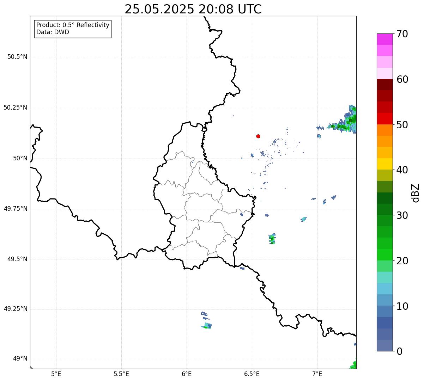
Task: Click the dark maroon colorbar segment below 60
Action: coord(384,85)
